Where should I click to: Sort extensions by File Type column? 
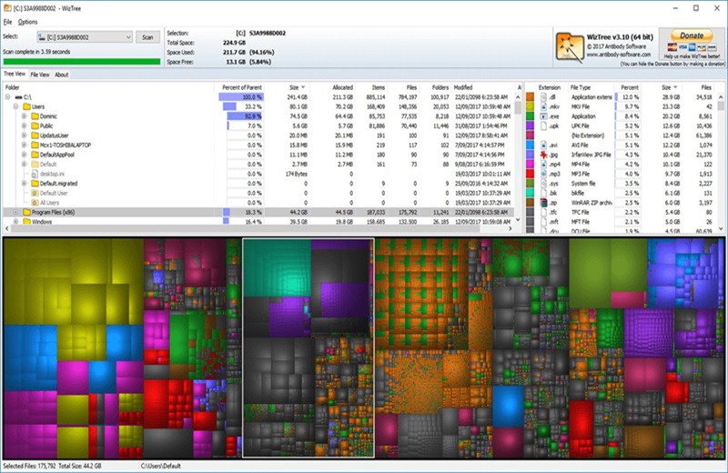(591, 87)
